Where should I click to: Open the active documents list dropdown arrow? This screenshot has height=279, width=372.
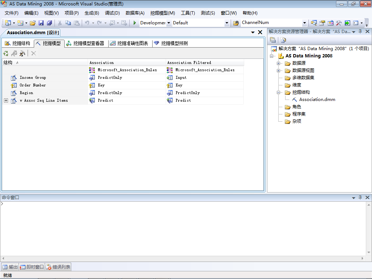pos(253,32)
